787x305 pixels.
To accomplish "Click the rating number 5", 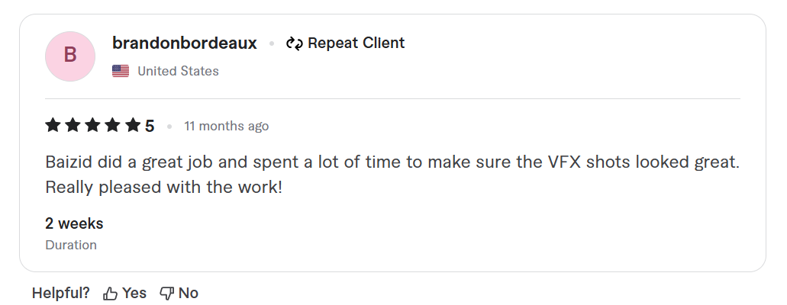I will pyautogui.click(x=150, y=126).
